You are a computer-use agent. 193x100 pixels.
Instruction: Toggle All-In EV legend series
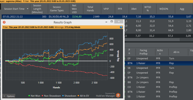83,96
